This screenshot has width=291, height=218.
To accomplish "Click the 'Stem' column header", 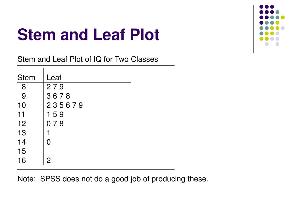I will pyautogui.click(x=26, y=77).
